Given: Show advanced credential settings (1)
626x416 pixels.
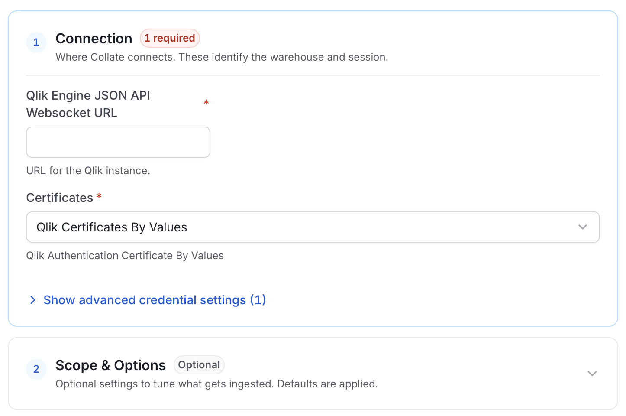Looking at the screenshot, I should click(155, 300).
